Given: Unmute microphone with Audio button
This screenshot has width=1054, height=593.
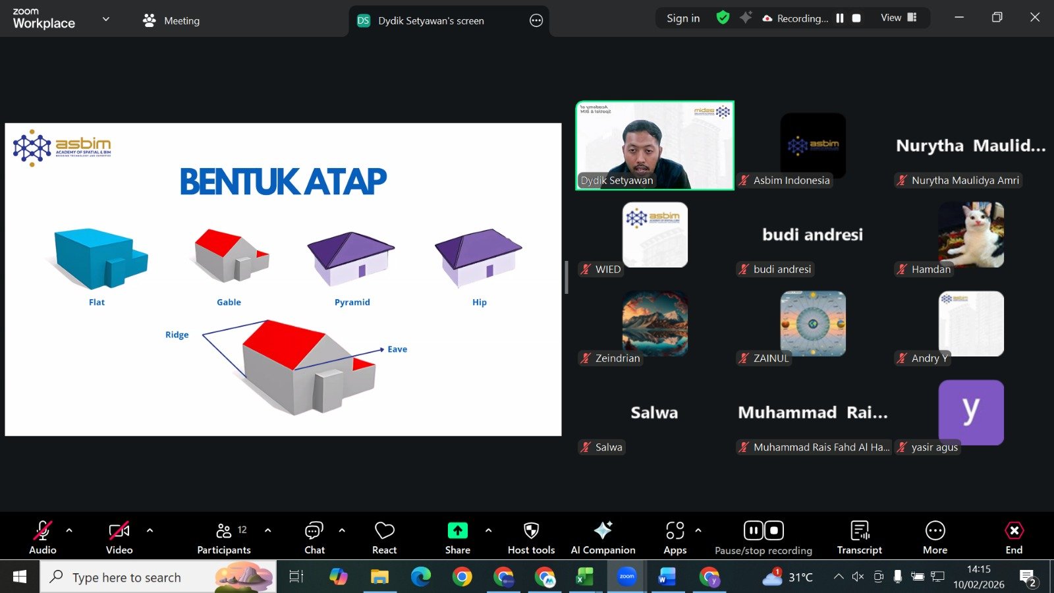Looking at the screenshot, I should 43,538.
